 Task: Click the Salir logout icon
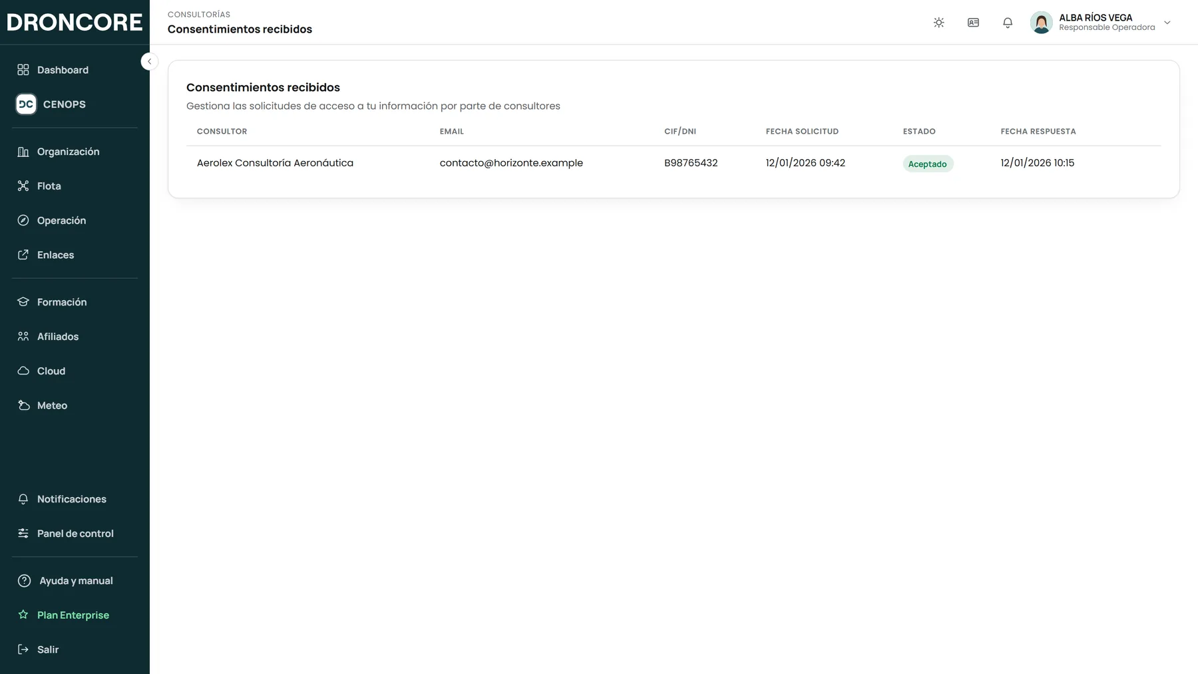23,649
